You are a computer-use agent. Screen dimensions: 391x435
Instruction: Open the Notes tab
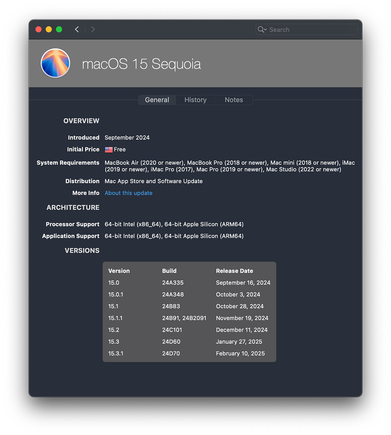click(x=234, y=100)
